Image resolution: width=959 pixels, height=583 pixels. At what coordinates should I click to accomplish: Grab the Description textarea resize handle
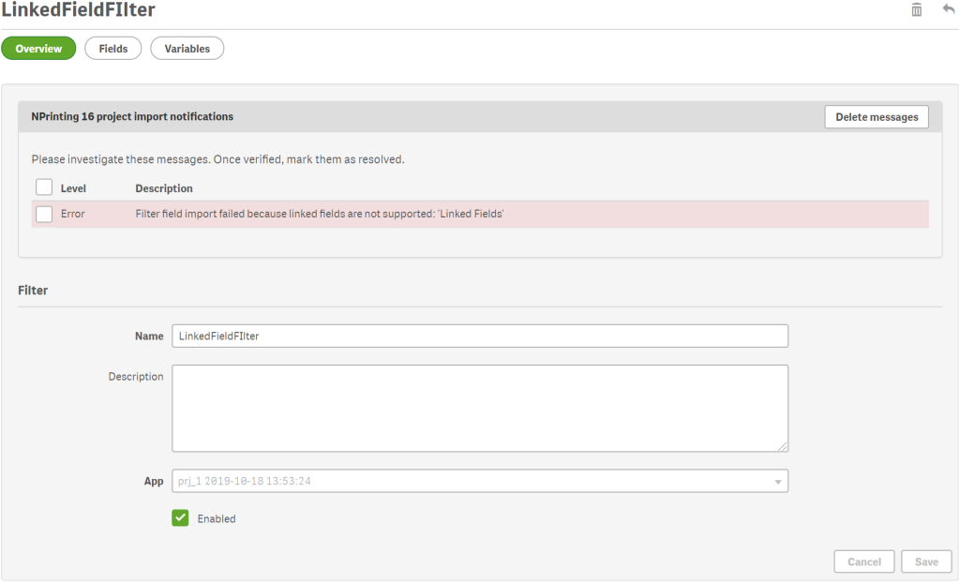click(783, 446)
